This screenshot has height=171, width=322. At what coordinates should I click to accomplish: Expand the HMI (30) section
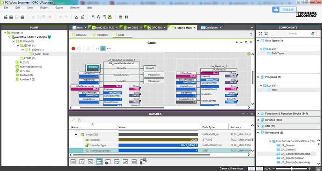(x=259, y=126)
